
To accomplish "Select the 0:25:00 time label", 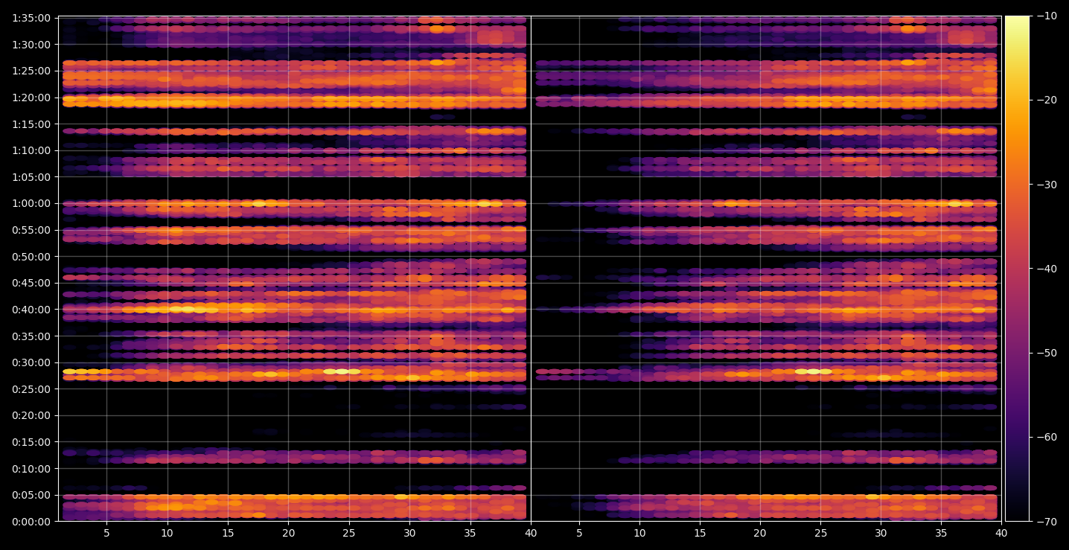I will pyautogui.click(x=31, y=389).
